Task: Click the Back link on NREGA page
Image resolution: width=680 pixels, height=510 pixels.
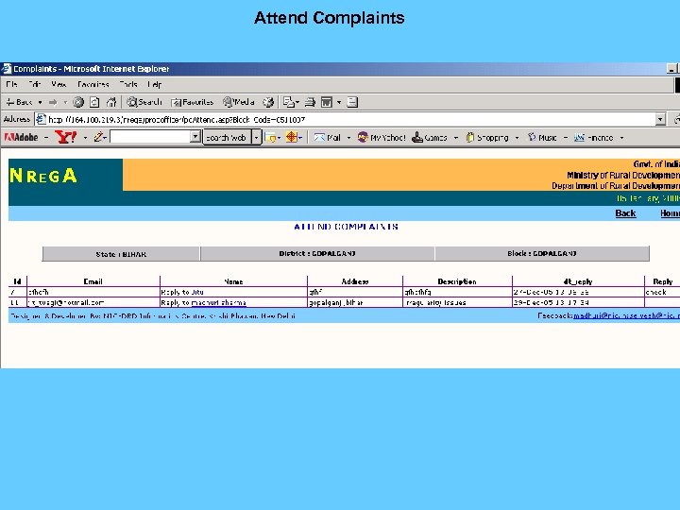Action: 625,212
